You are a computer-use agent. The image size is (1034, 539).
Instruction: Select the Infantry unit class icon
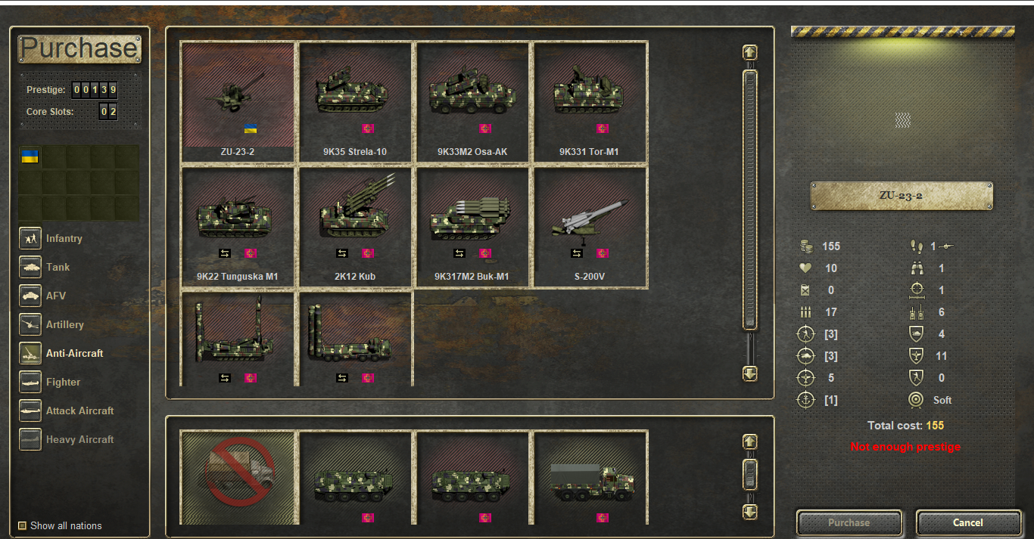pyautogui.click(x=30, y=238)
